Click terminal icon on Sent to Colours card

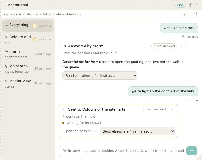(64, 109)
